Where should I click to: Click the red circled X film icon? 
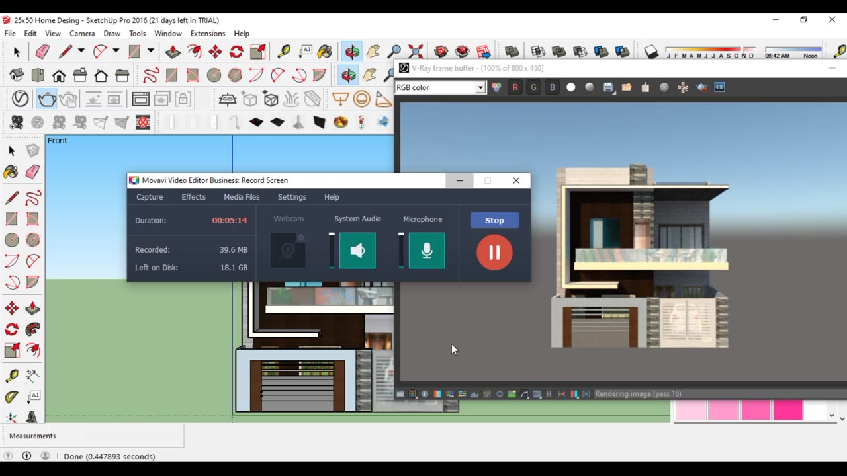point(142,122)
